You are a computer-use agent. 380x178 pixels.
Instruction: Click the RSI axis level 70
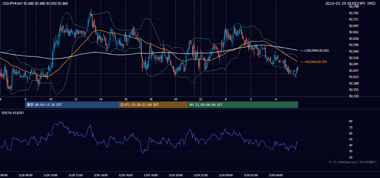[351, 127]
